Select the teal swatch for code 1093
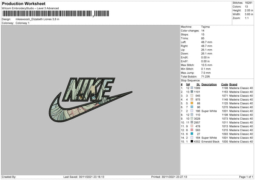This screenshot has width=255, height=180. (x=192, y=134)
